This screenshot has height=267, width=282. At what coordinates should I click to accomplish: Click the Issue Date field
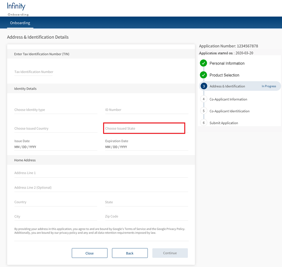pos(56,147)
